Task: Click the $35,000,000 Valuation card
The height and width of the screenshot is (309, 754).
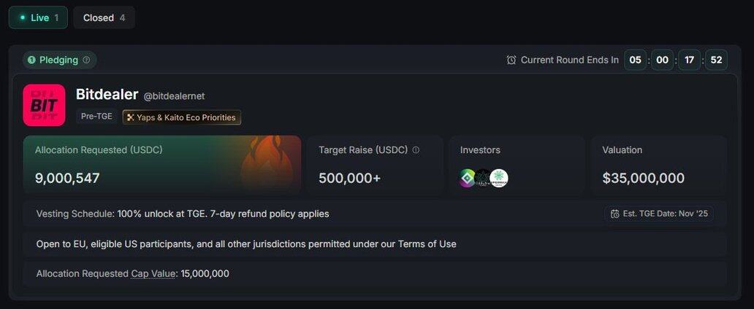Action: tap(658, 164)
